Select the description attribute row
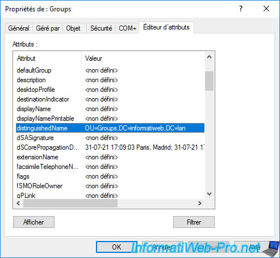 point(110,80)
